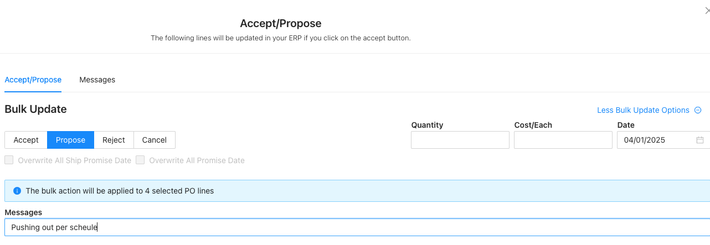Click the blue info icon in the banner
Screen dimensions: 710x245
click(17, 191)
